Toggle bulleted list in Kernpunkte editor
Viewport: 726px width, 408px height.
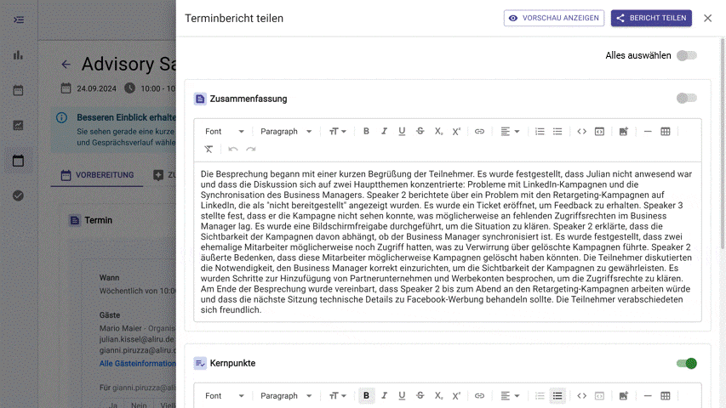coord(557,395)
